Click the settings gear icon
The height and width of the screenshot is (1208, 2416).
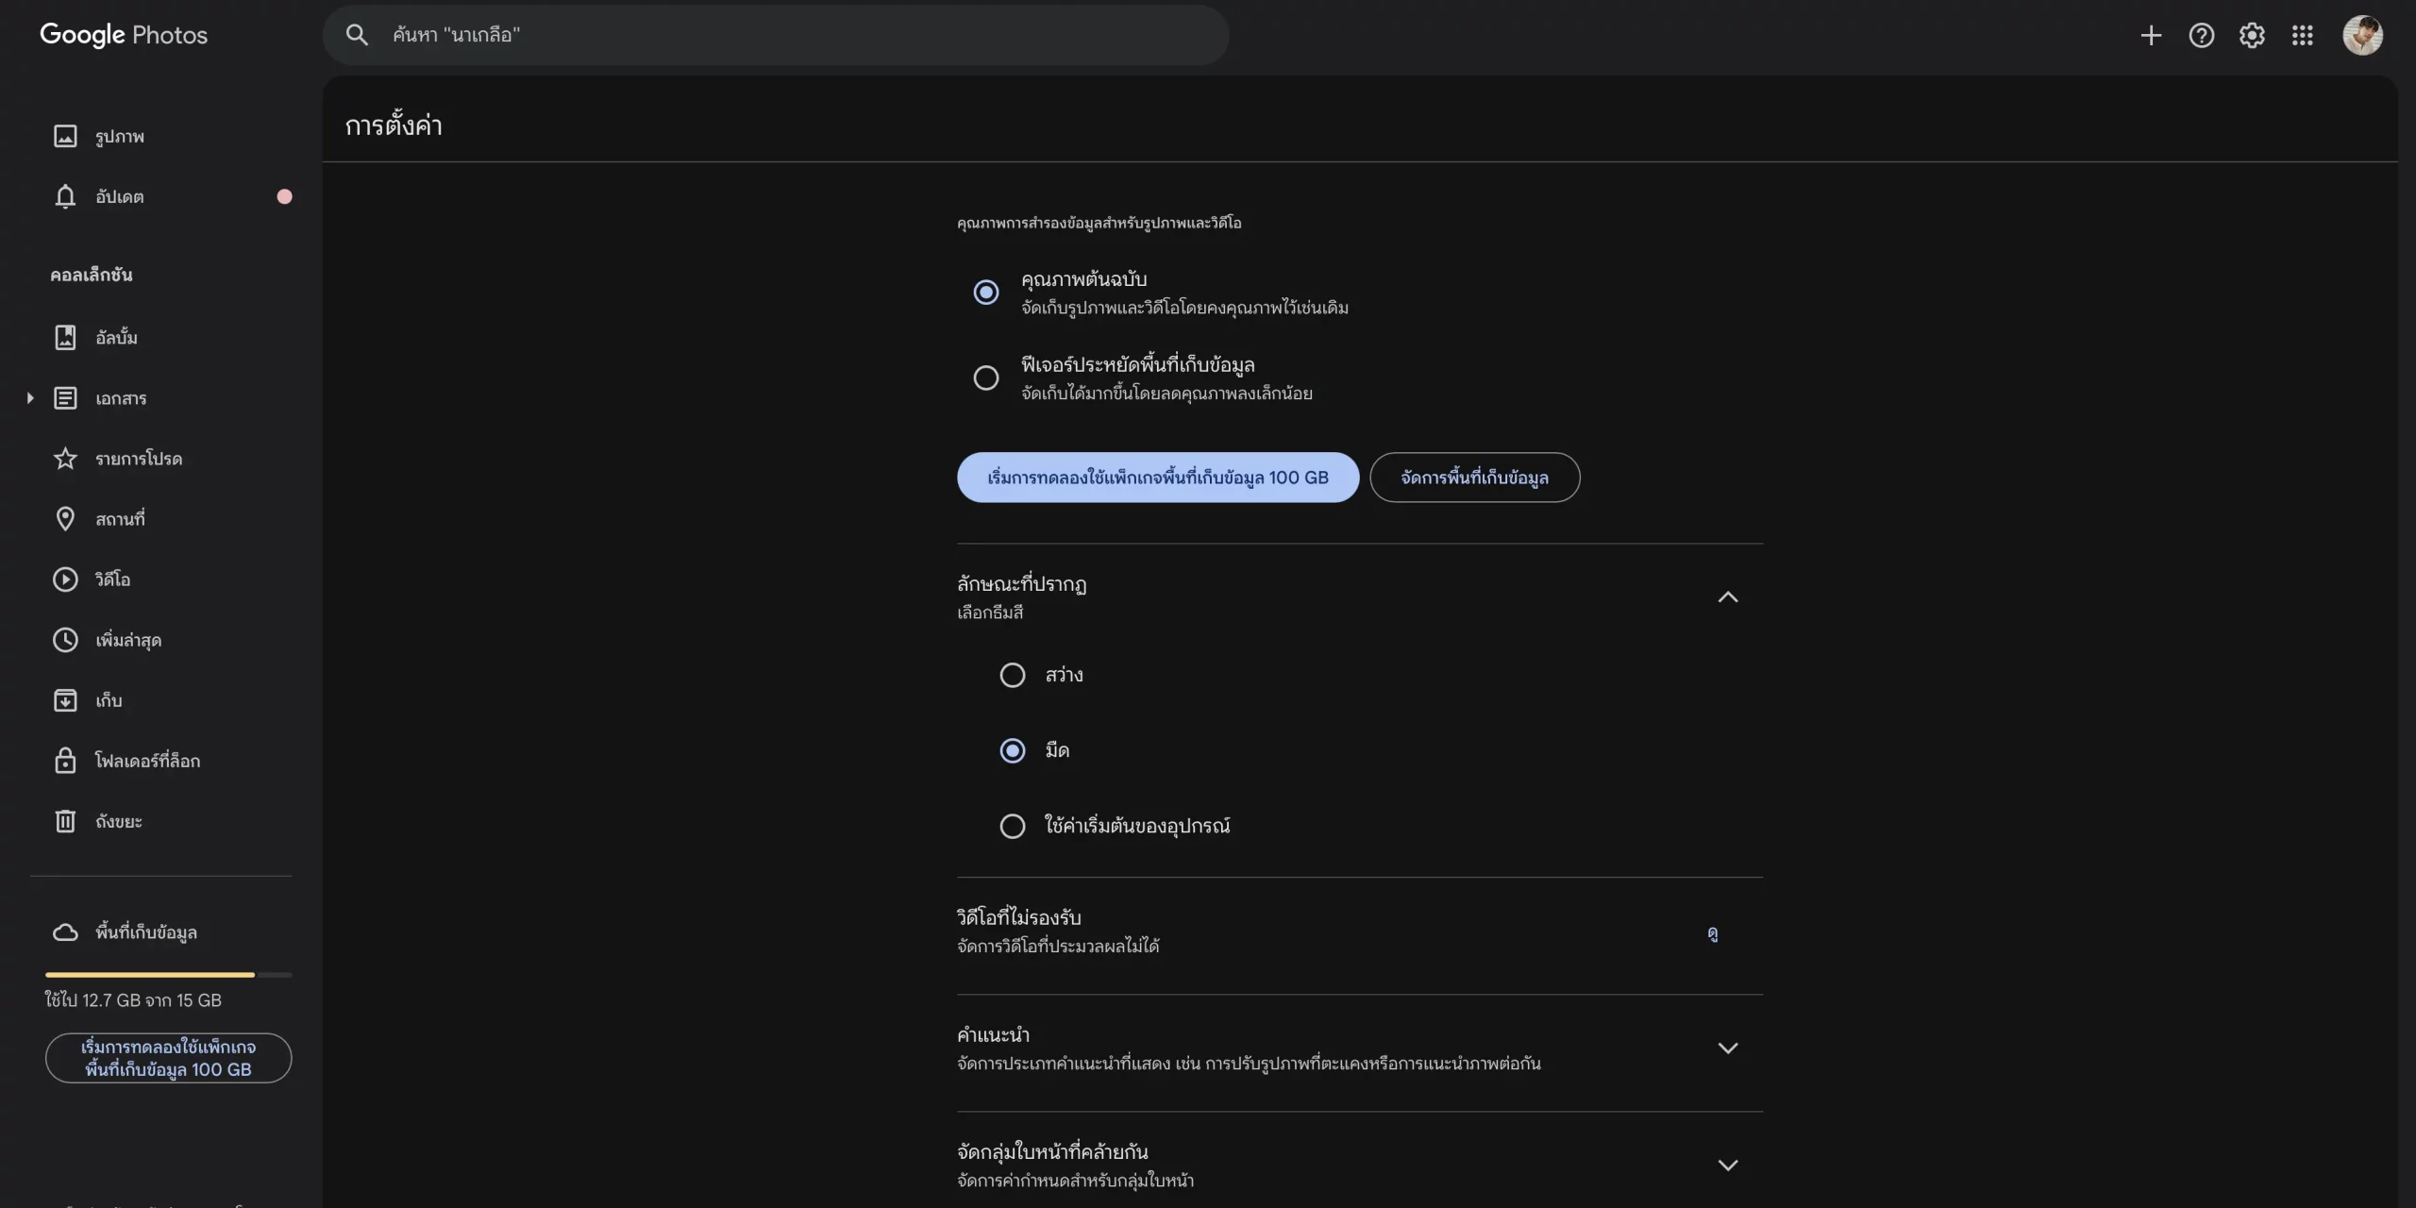[2252, 36]
